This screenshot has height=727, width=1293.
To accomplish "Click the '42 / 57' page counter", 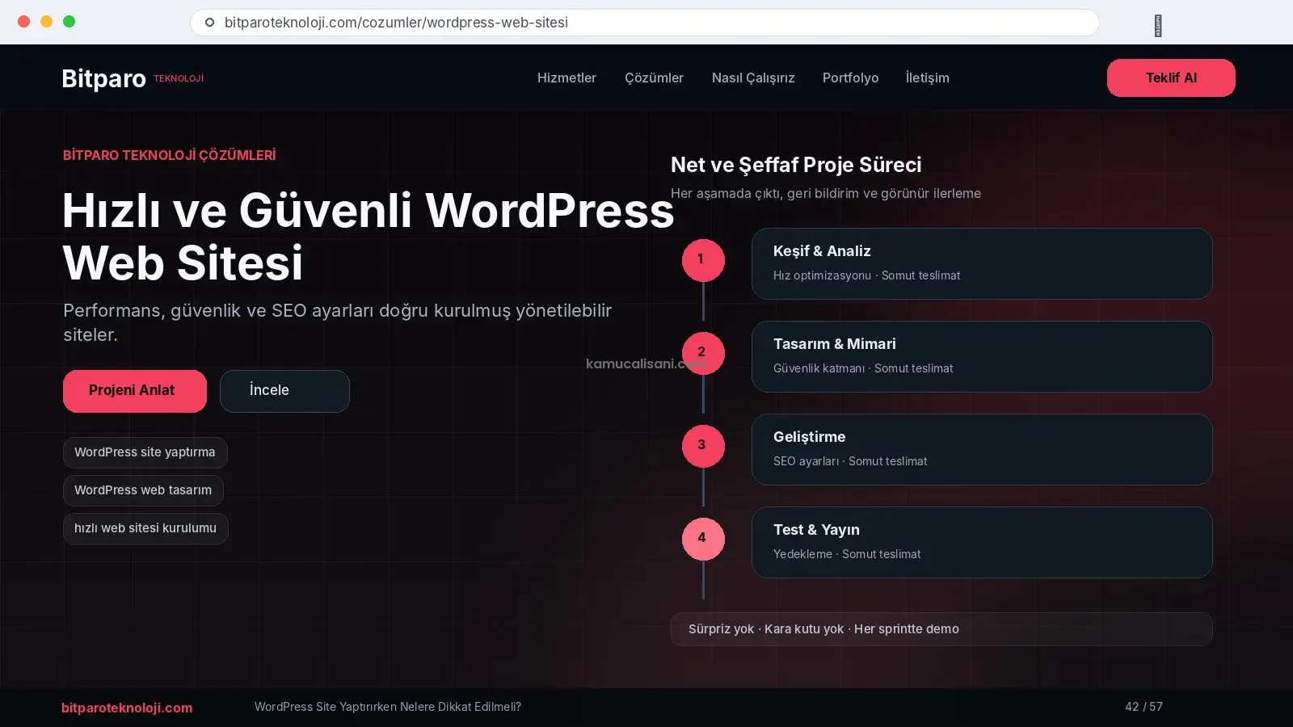I will [1143, 707].
